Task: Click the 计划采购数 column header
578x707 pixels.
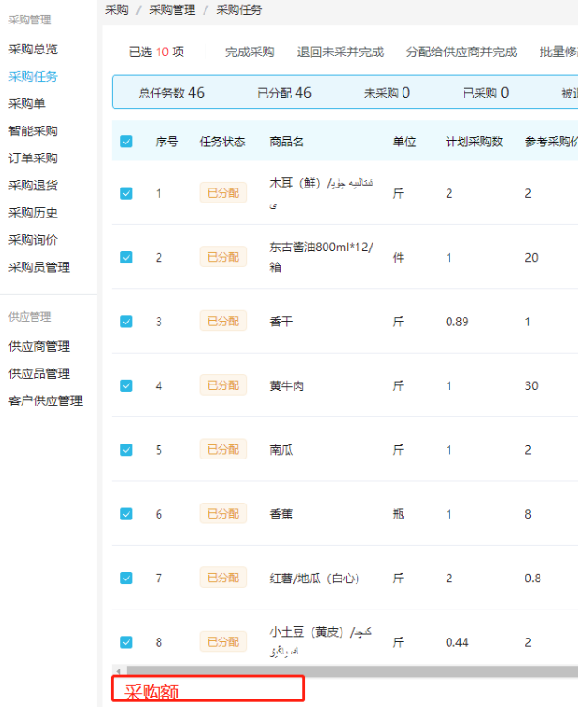Action: coord(474,142)
